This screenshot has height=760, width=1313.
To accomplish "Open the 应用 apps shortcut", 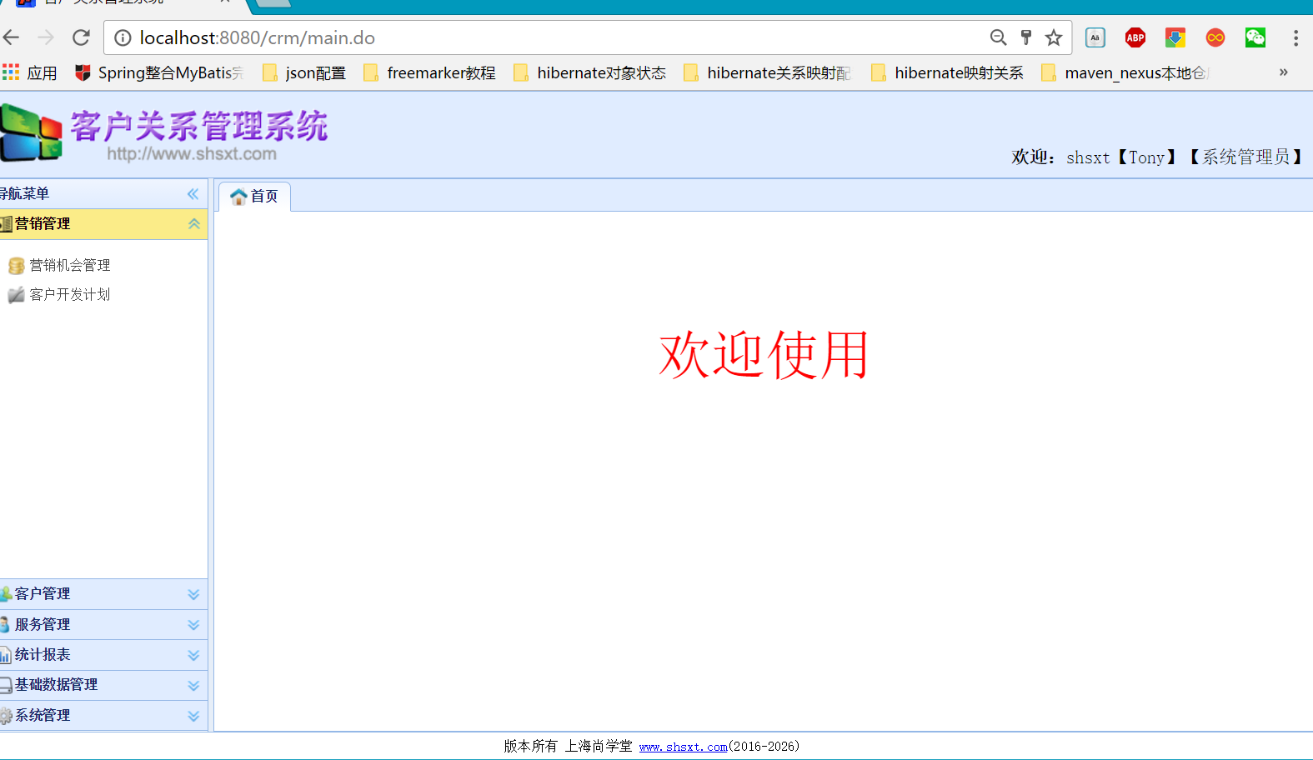I will pyautogui.click(x=30, y=73).
